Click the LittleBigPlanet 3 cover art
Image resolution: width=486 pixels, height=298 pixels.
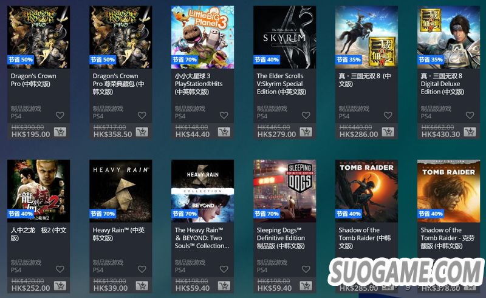click(203, 37)
